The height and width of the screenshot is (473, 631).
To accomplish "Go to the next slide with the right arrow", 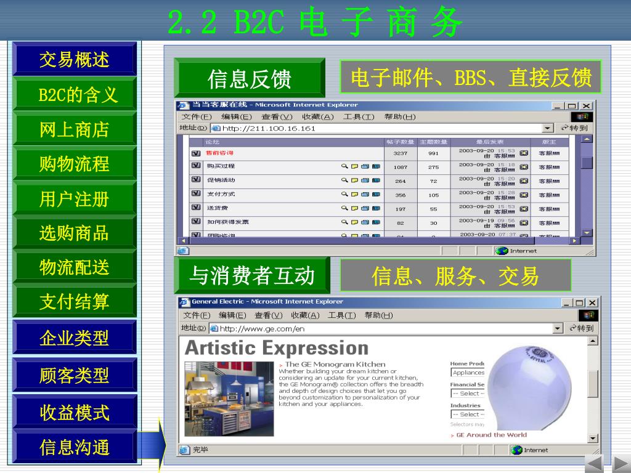I will [x=622, y=463].
